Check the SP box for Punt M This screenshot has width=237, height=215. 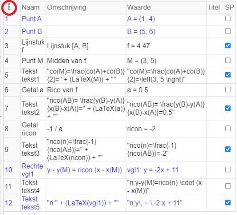point(228,60)
